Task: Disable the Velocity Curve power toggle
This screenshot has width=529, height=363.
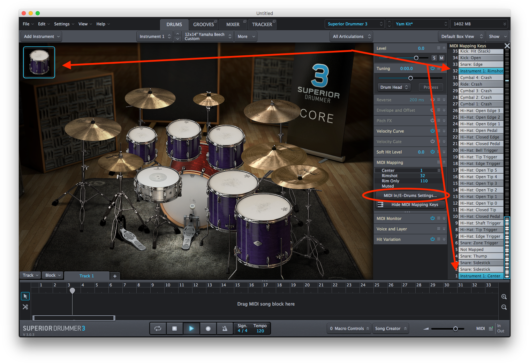Action: tap(432, 131)
